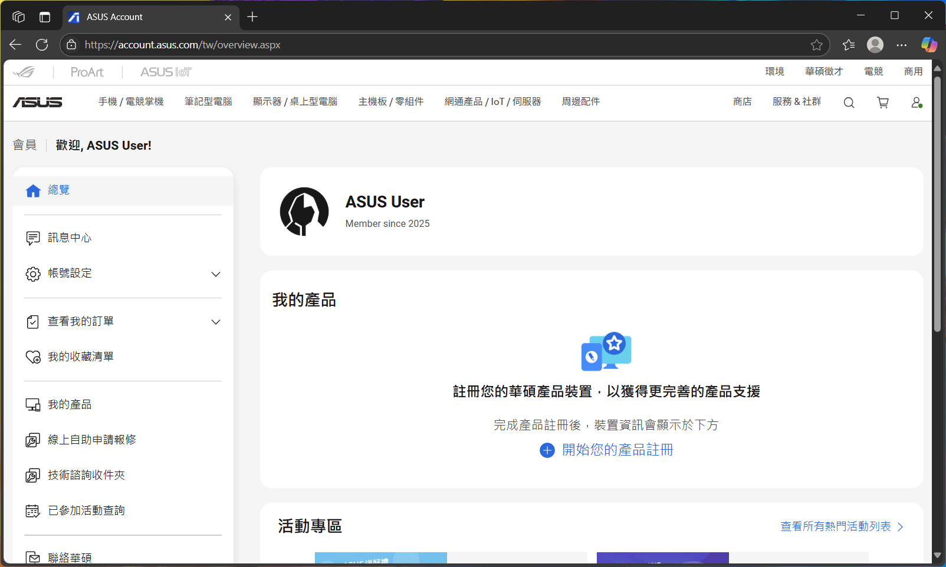
Task: Click the workspaces icon in title bar
Action: pos(18,17)
